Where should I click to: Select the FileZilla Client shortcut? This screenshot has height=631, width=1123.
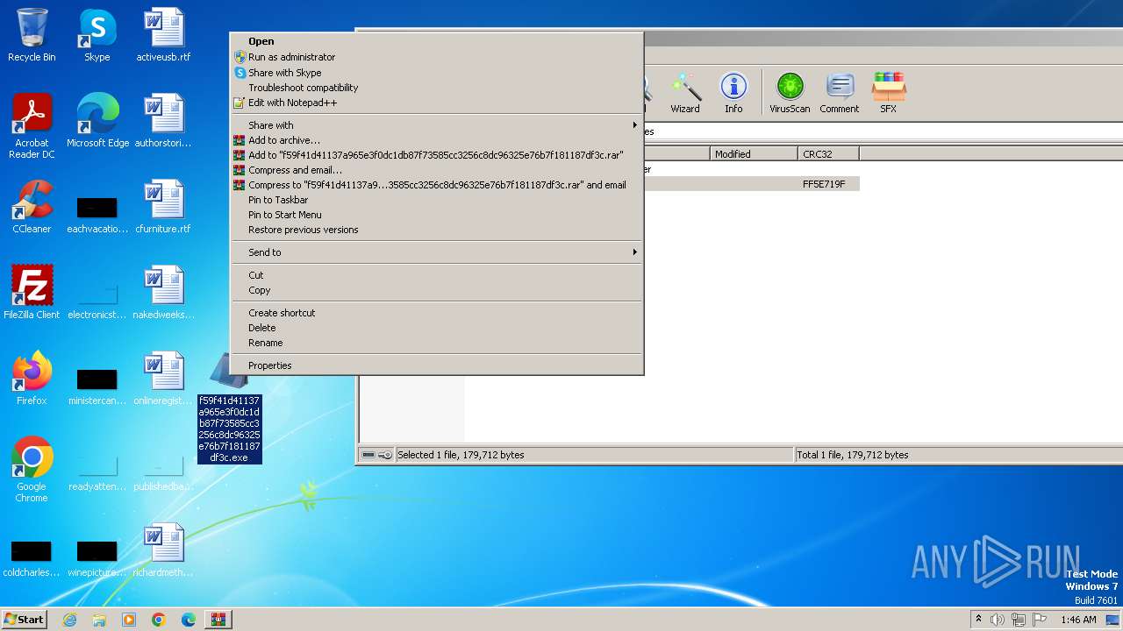32,293
